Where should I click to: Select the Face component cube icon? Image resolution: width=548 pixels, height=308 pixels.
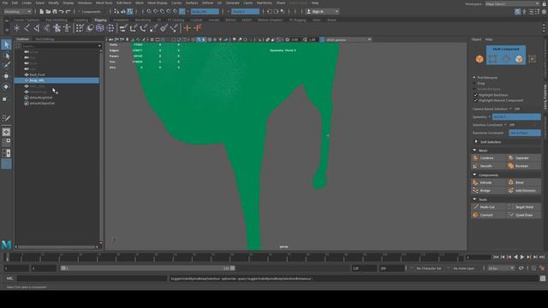point(519,59)
